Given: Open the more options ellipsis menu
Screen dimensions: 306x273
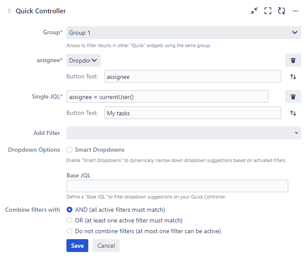Looking at the screenshot, I should tap(295, 11).
